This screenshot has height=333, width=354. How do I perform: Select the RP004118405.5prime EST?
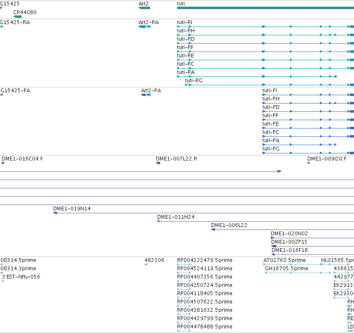coord(184,298)
